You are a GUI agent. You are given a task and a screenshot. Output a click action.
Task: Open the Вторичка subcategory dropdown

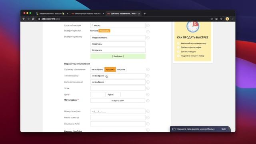118,50
